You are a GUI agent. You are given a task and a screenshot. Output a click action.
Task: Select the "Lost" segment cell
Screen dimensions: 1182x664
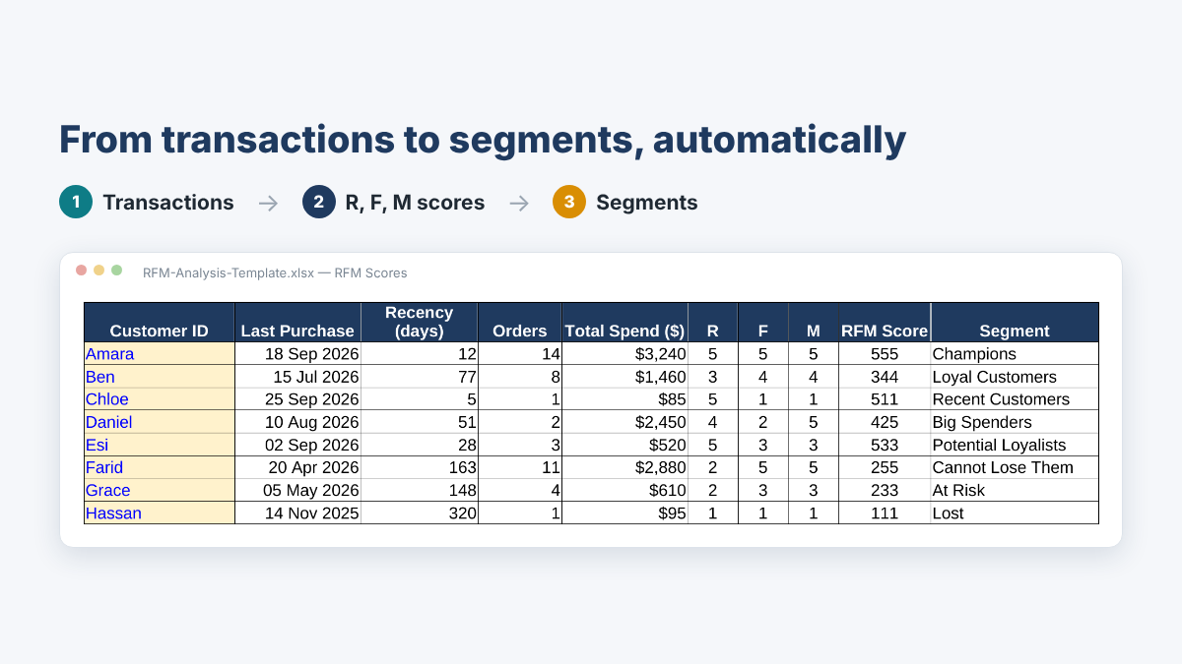point(1015,513)
